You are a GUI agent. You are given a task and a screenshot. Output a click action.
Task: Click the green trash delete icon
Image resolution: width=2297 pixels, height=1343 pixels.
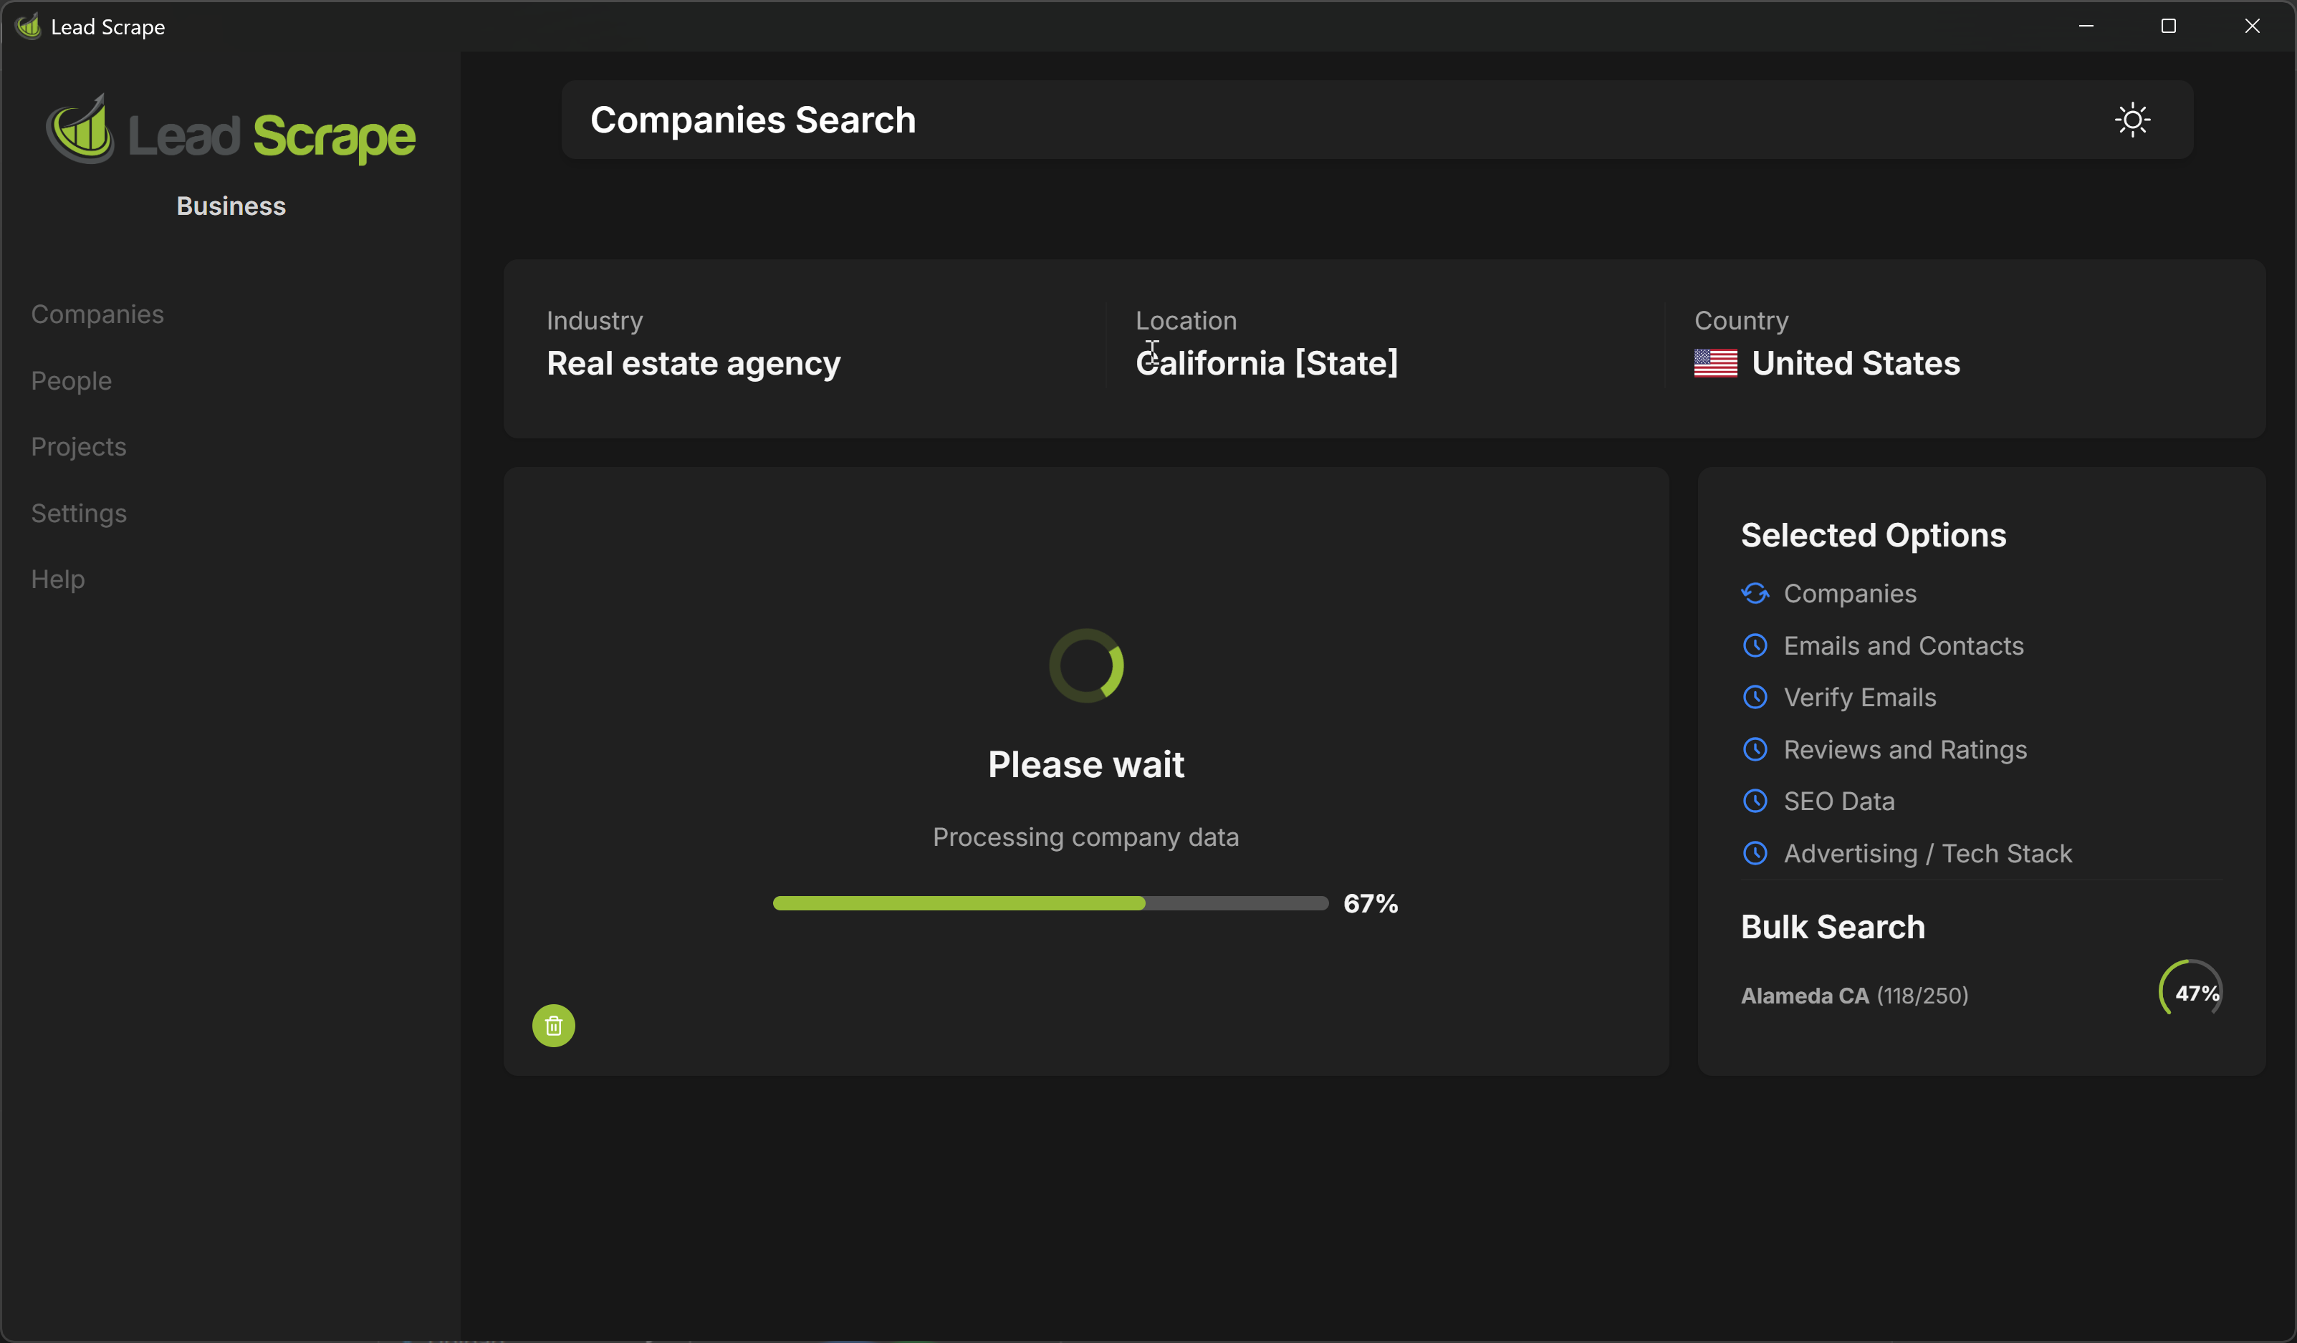[x=553, y=1026]
